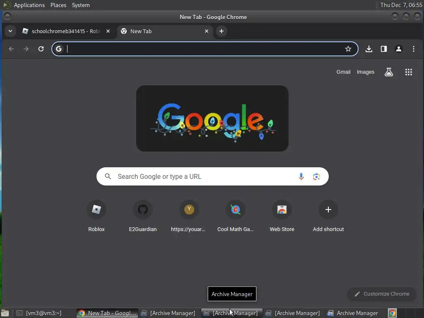Open the Gmail link

coord(343,72)
